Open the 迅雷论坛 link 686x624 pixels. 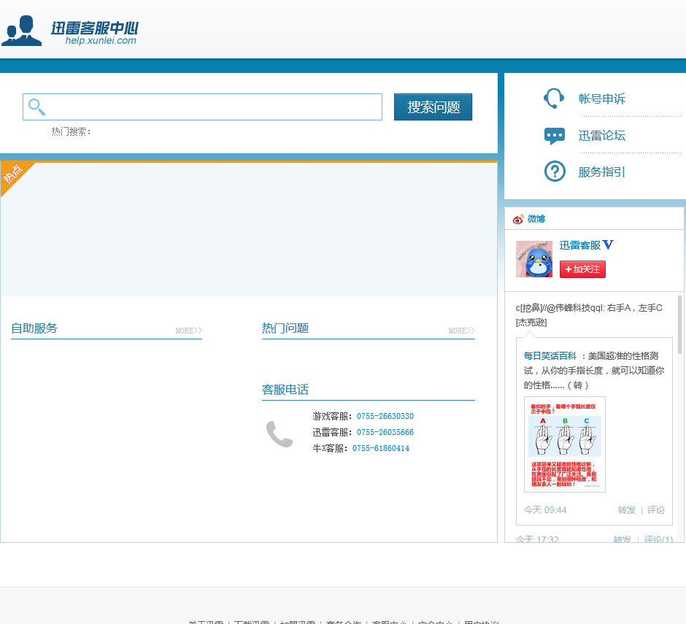tap(601, 136)
